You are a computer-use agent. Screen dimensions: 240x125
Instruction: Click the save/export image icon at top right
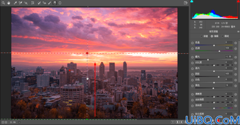[186, 3]
